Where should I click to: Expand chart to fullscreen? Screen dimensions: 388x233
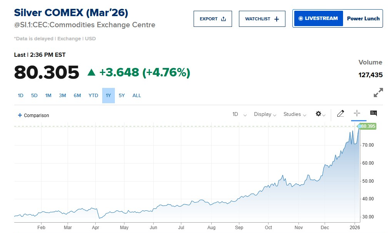pyautogui.click(x=378, y=93)
